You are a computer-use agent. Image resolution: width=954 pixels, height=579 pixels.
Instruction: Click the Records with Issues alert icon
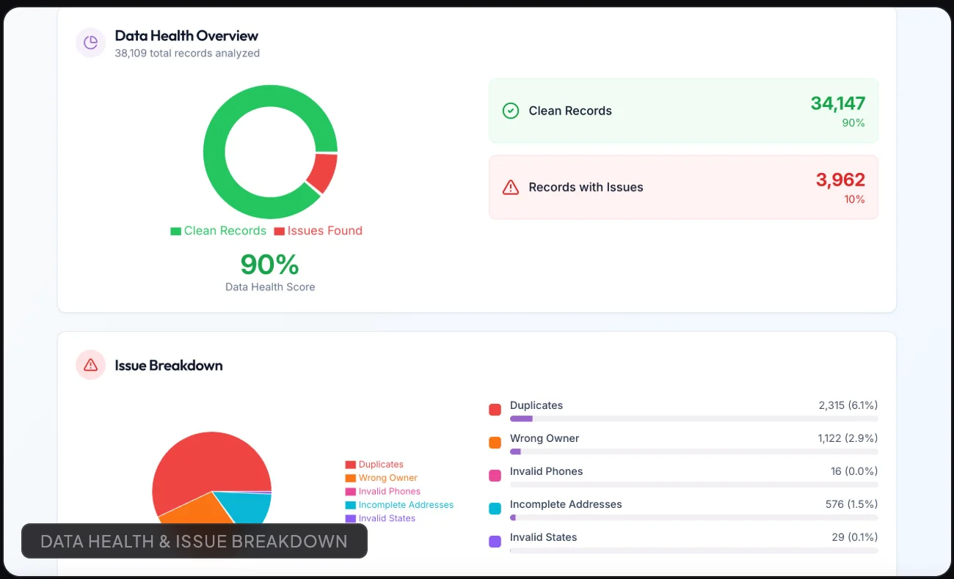(x=510, y=187)
